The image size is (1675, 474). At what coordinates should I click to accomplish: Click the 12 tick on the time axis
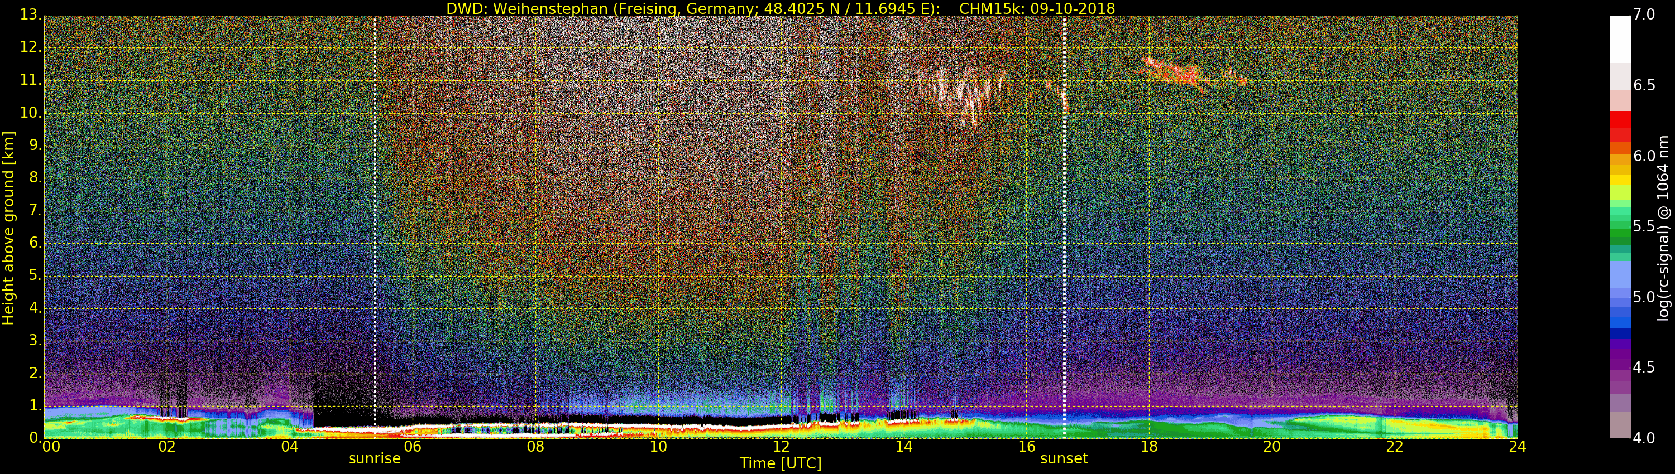pos(781,447)
